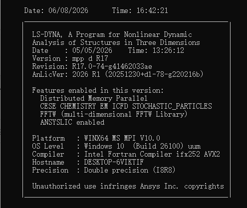Image resolution: width=247 pixels, height=208 pixels.
Task: Click the Distributed Memory Parallel line
Action: click(94, 98)
